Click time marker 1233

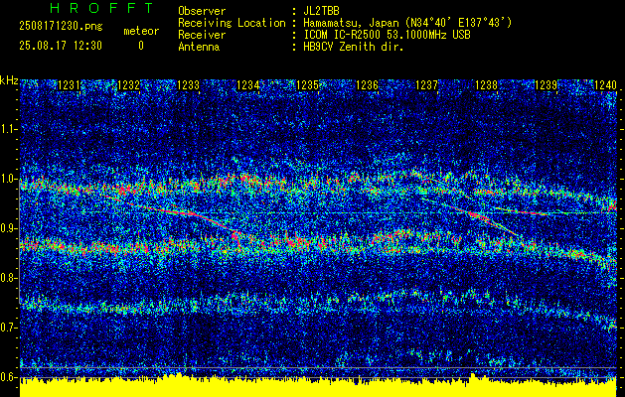[x=188, y=84]
